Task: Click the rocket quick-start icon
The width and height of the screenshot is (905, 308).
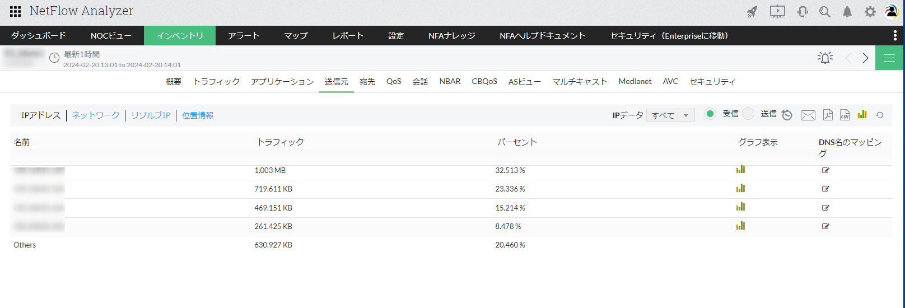Action: pyautogui.click(x=752, y=12)
